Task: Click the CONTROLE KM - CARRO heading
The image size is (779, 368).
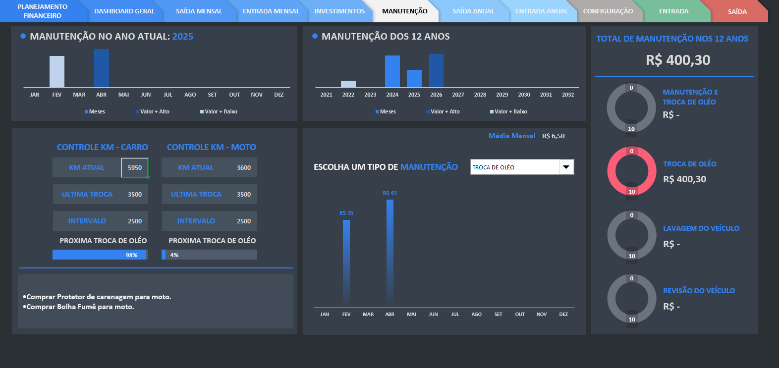Action: click(103, 147)
